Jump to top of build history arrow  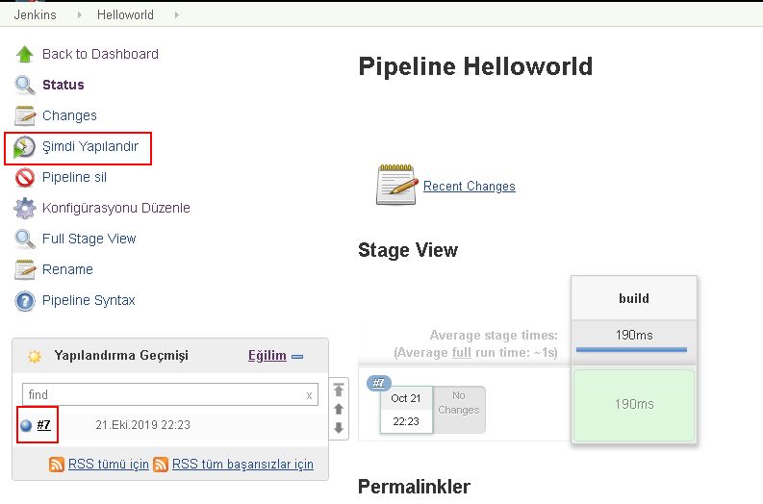[x=339, y=390]
